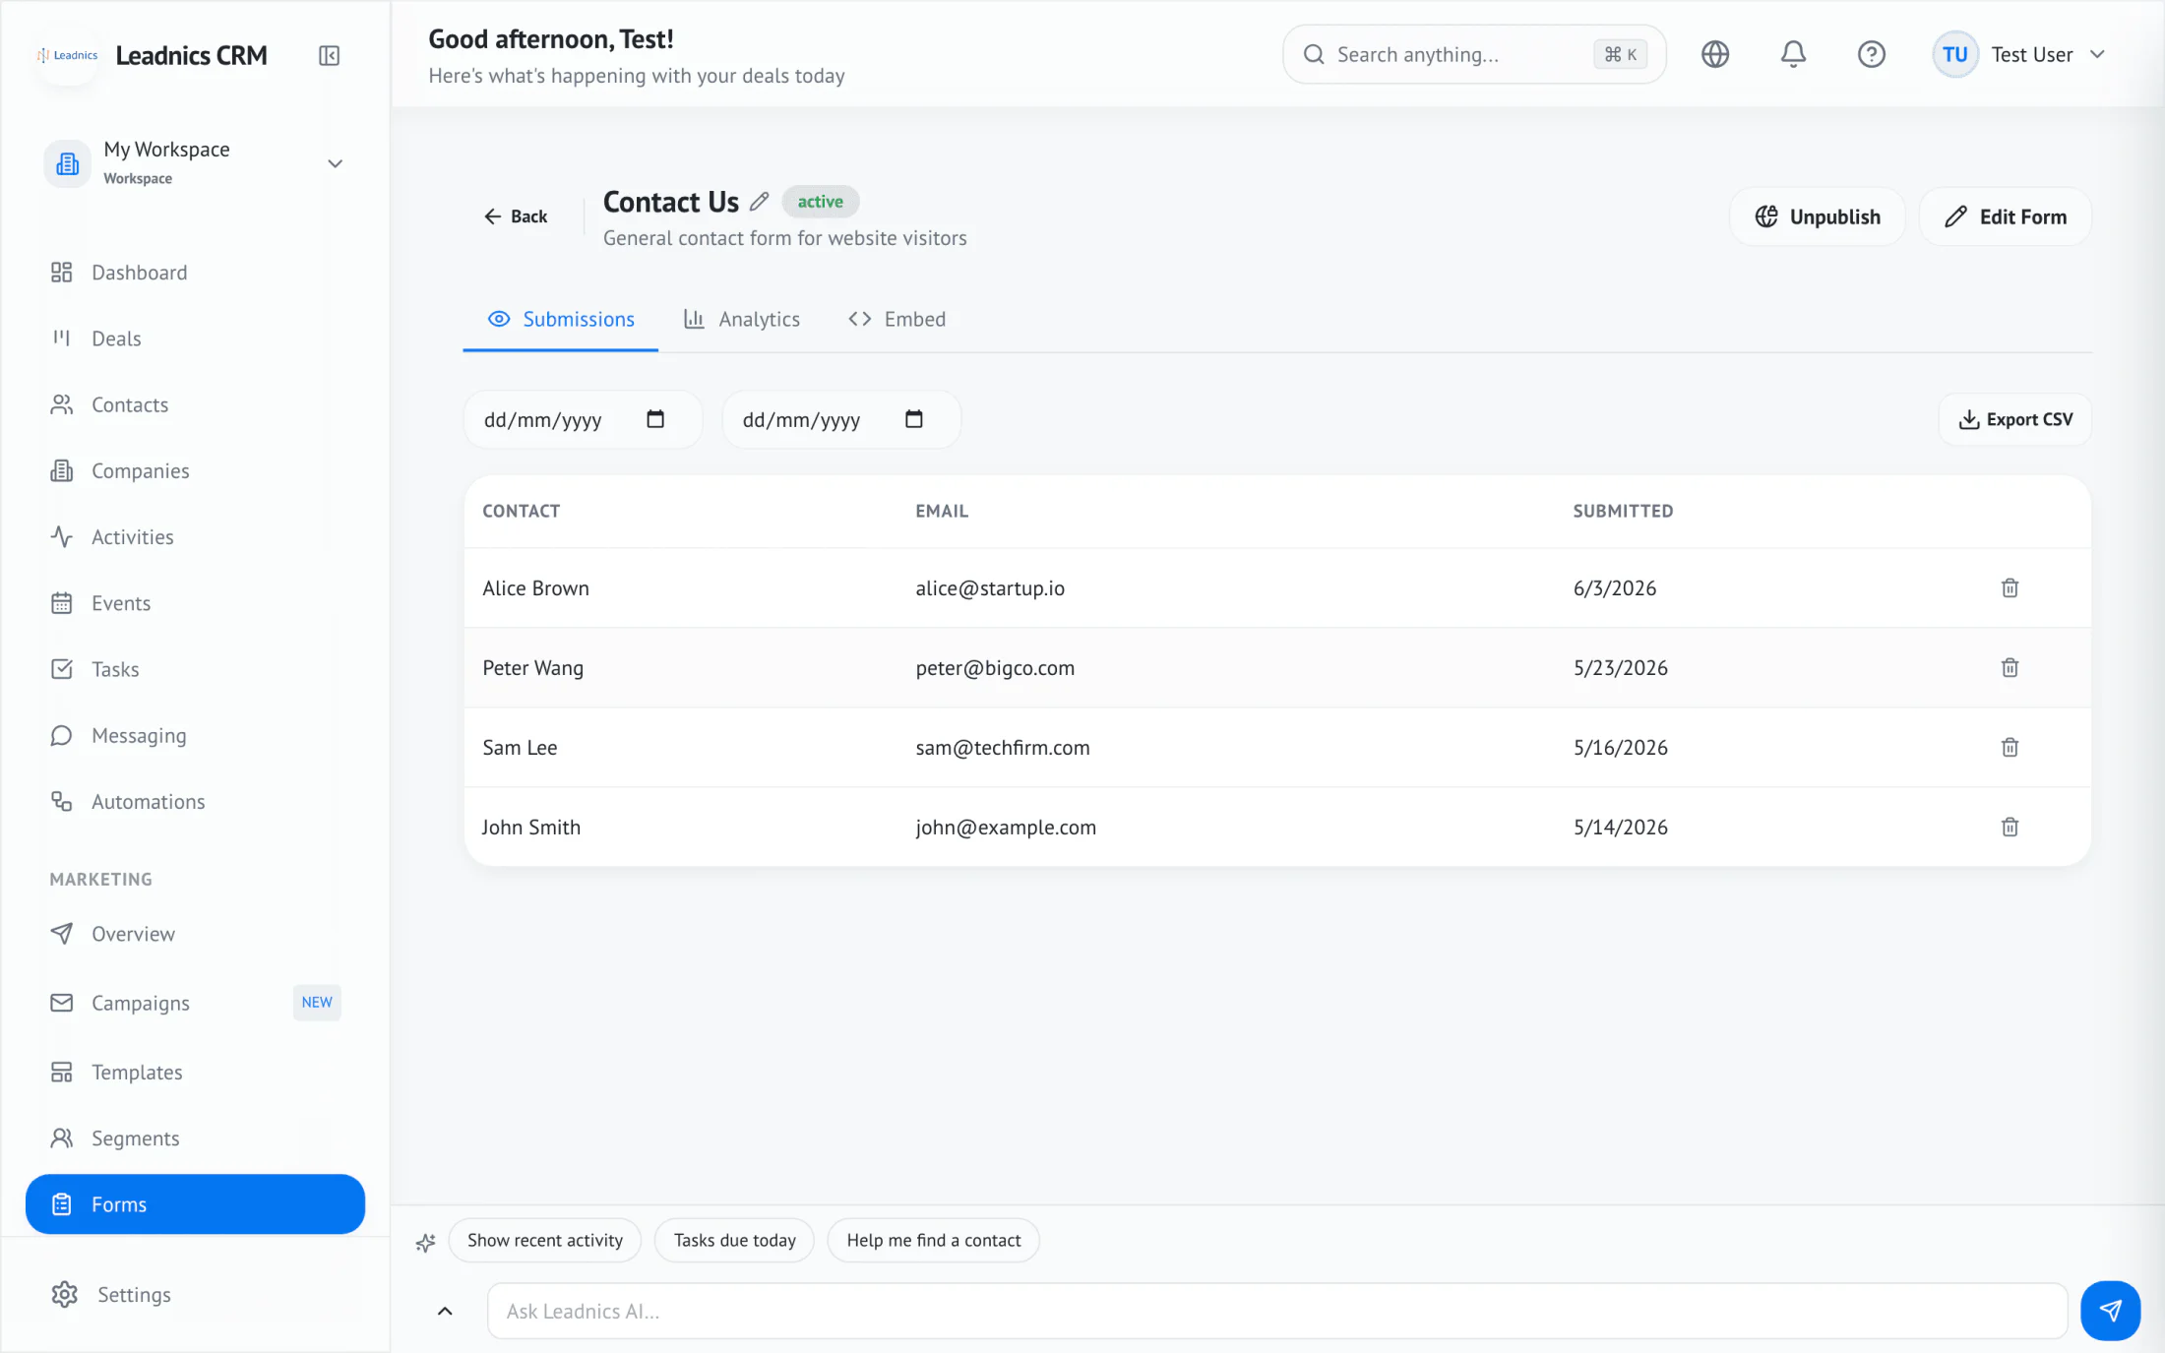Click the Leadnics logo
The height and width of the screenshot is (1353, 2165).
click(68, 55)
